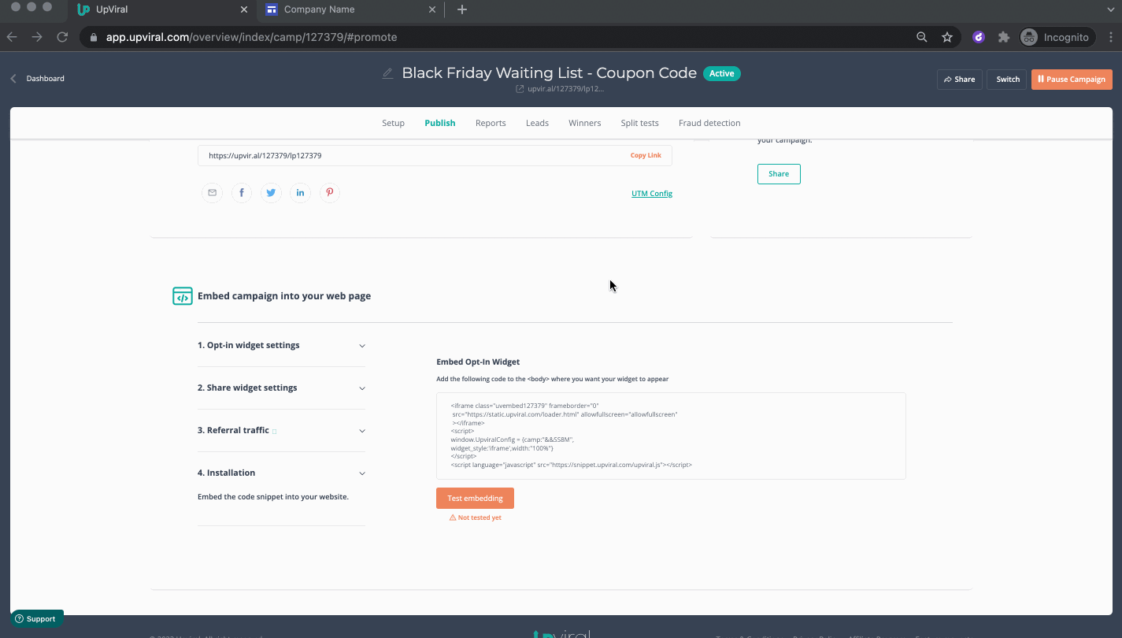1122x638 pixels.
Task: Open the Setup tab
Action: 393,123
